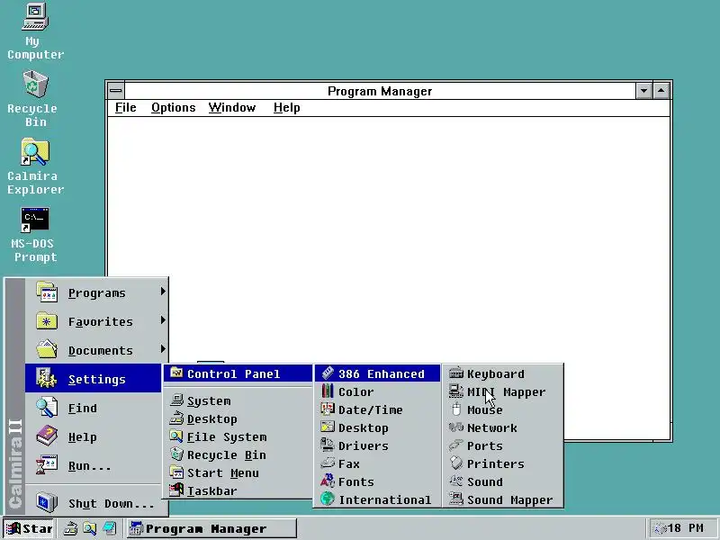720x540 pixels.
Task: Open the International control panel item
Action: coord(377,499)
